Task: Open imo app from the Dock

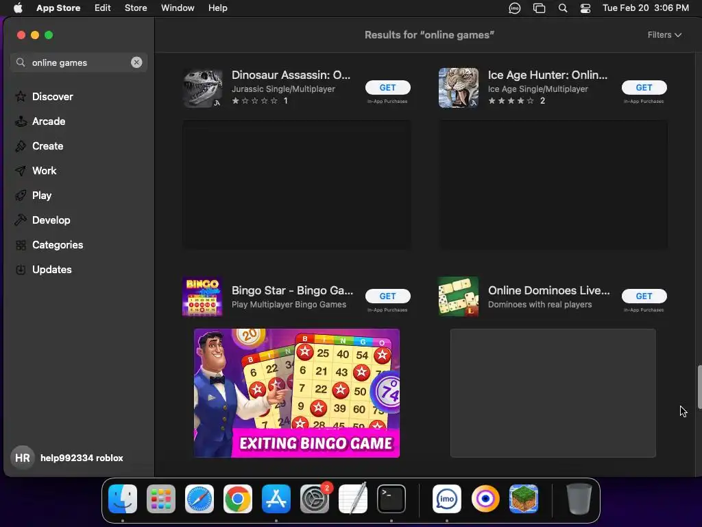Action: point(447,499)
